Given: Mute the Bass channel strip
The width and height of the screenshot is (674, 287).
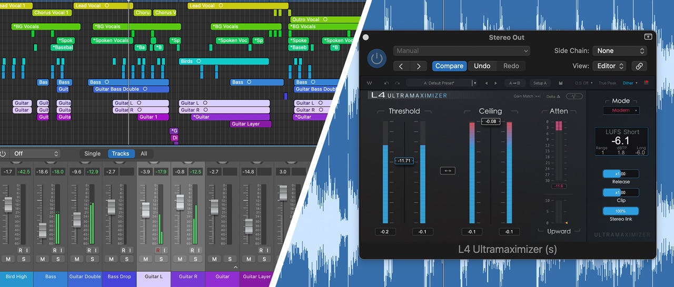Looking at the screenshot, I should (43, 259).
